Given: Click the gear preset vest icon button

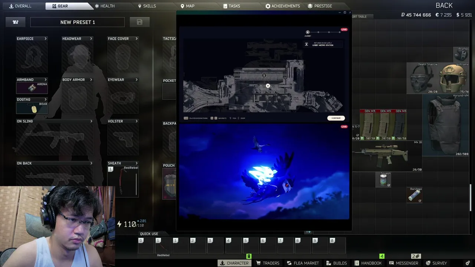Looking at the screenshot, I should [x=16, y=22].
